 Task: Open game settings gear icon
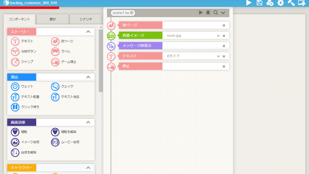coord(280,3)
